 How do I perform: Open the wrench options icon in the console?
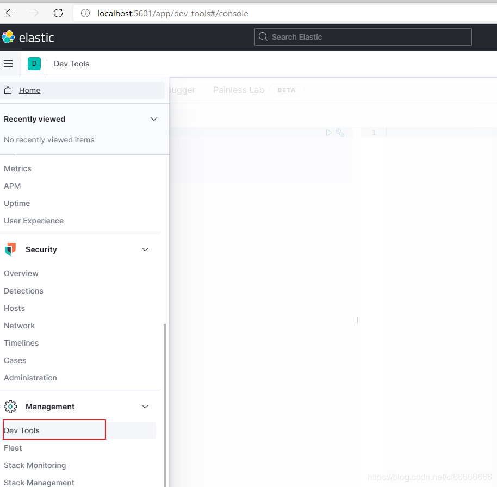pos(340,133)
